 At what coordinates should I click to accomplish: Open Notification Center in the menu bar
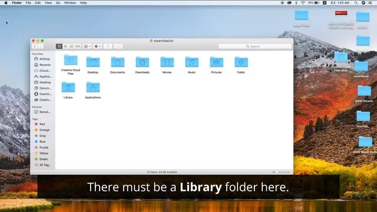pos(370,3)
